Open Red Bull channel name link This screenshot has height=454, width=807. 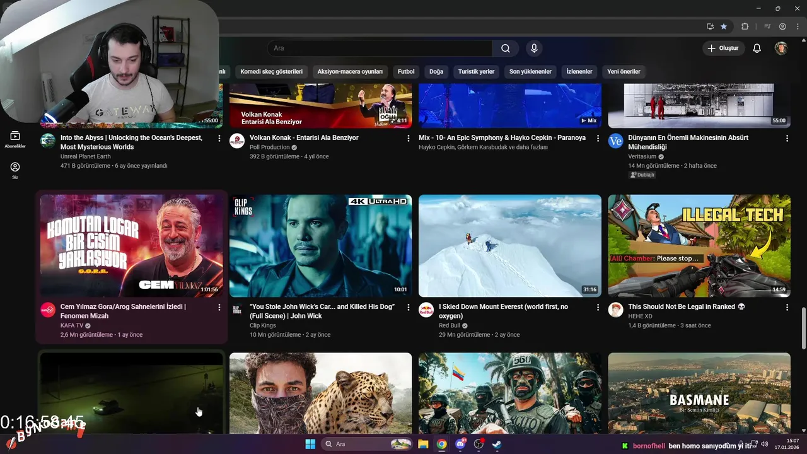tap(450, 325)
